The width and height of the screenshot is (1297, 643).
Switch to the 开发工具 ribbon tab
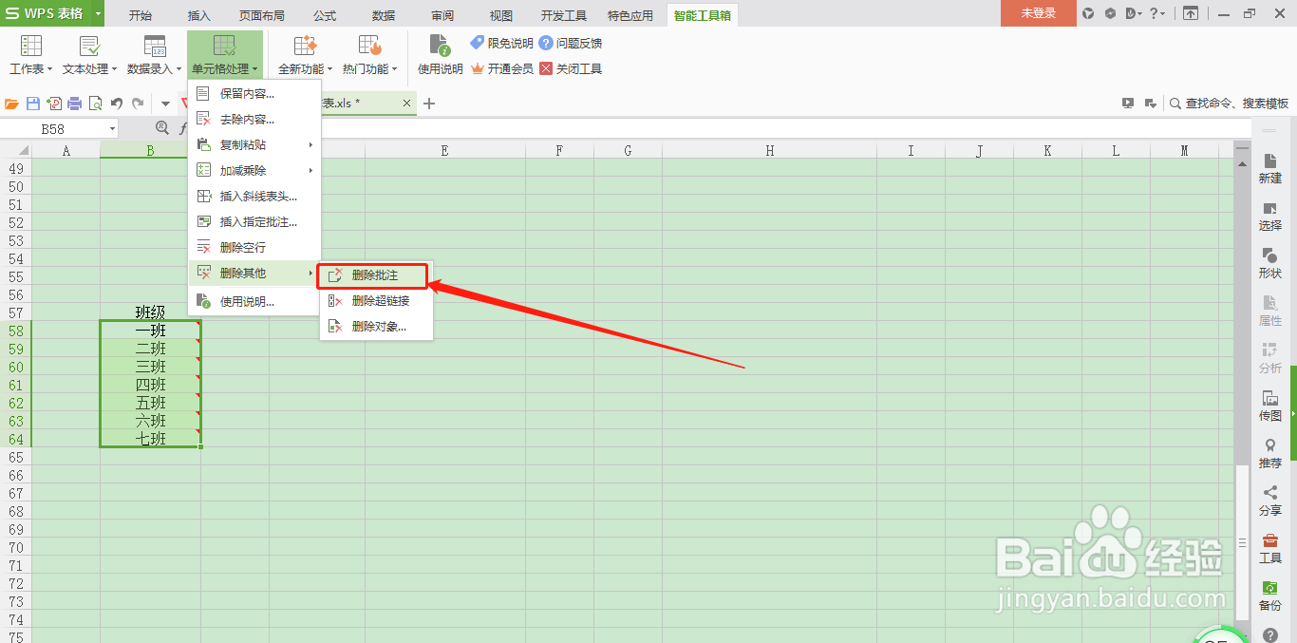[564, 14]
